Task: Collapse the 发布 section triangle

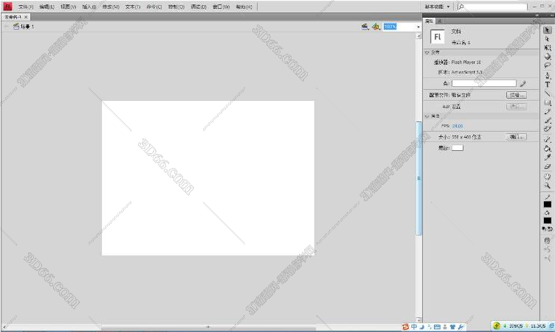Action: pos(427,52)
